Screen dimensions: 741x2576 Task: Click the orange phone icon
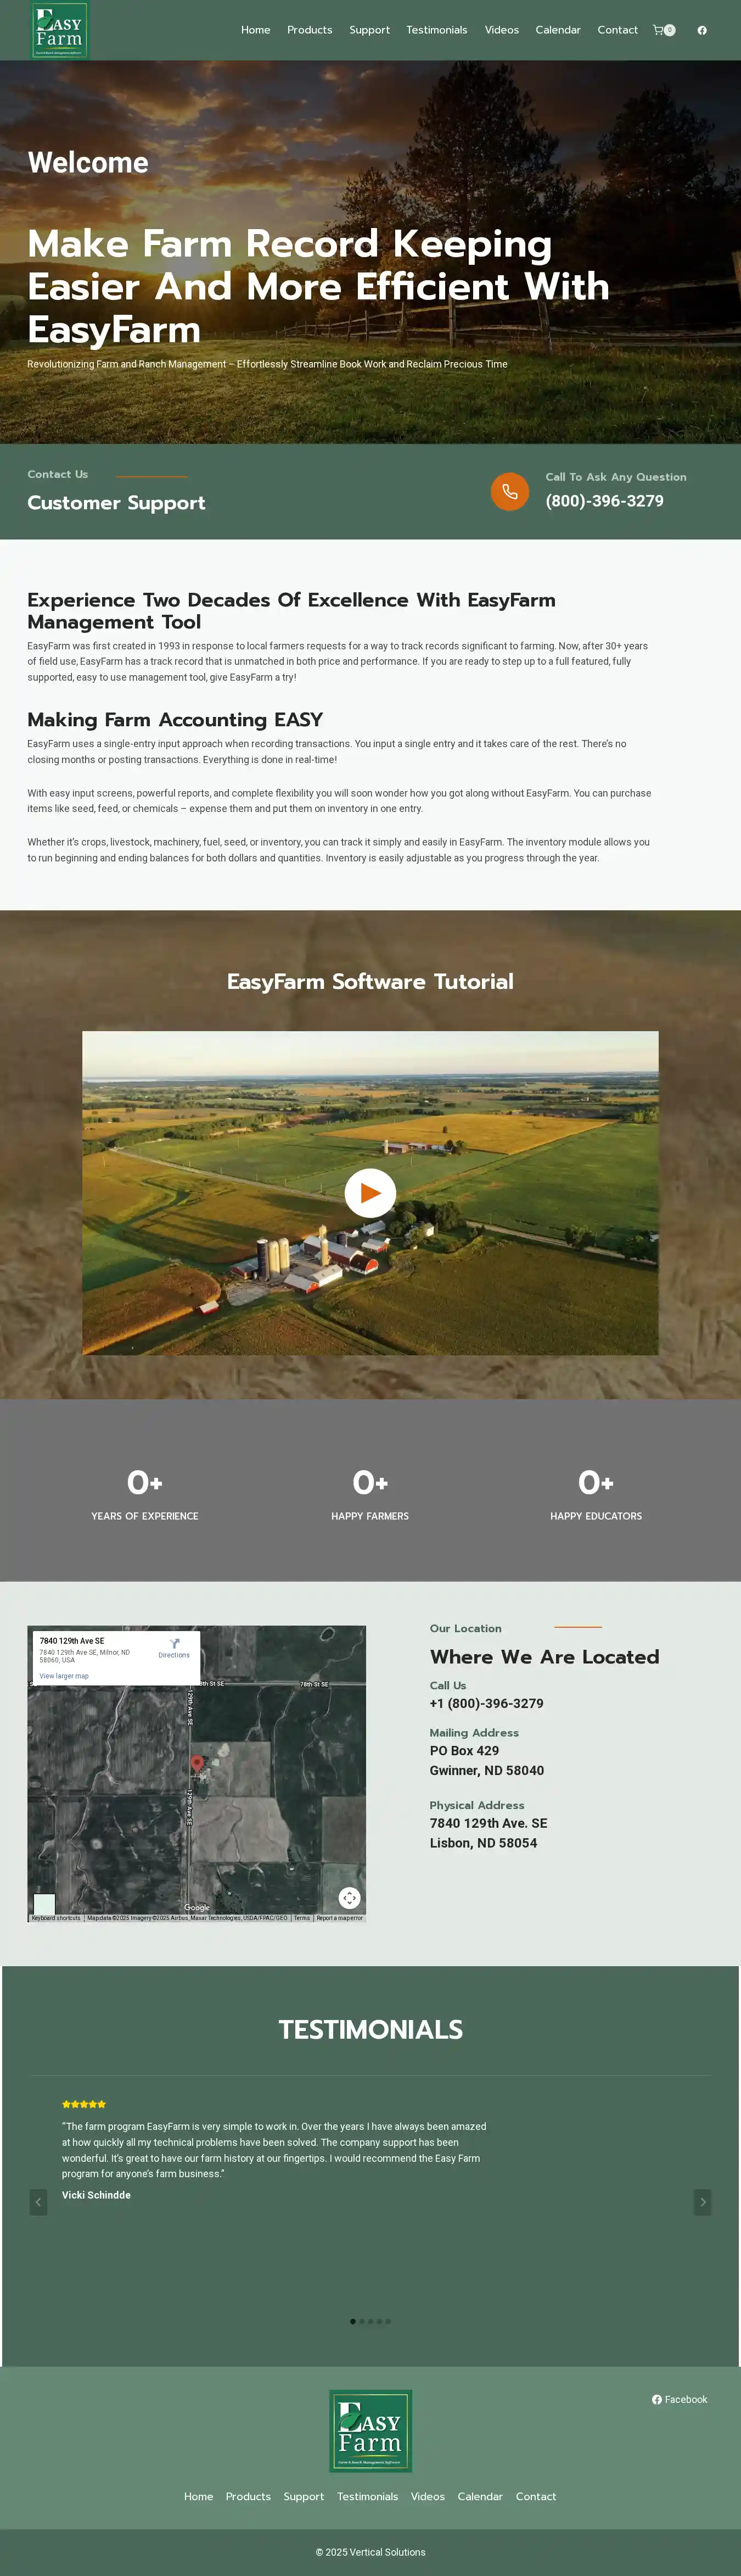(509, 491)
